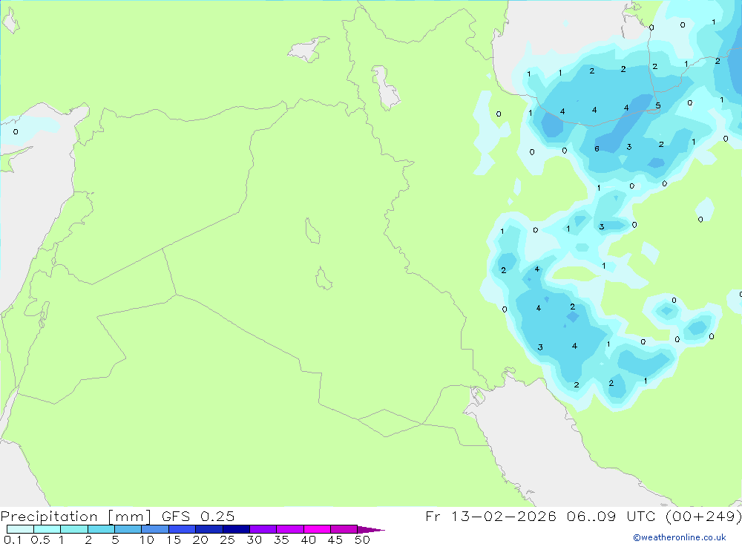This screenshot has height=544, width=742.
Task: Click the 'Fr 13-02-2026' date text
Action: (490, 516)
